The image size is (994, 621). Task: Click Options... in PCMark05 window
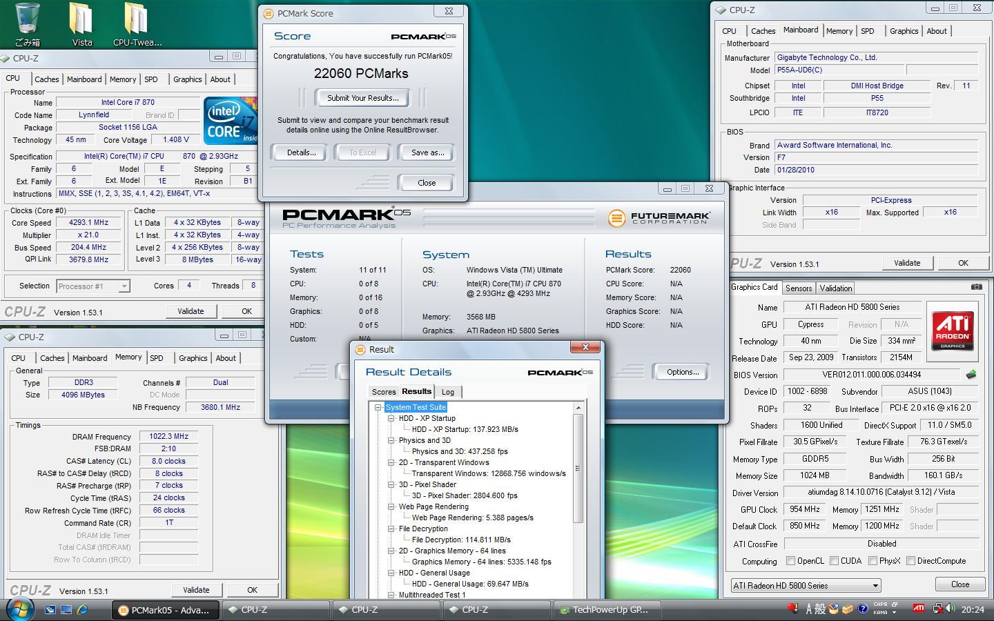(683, 372)
